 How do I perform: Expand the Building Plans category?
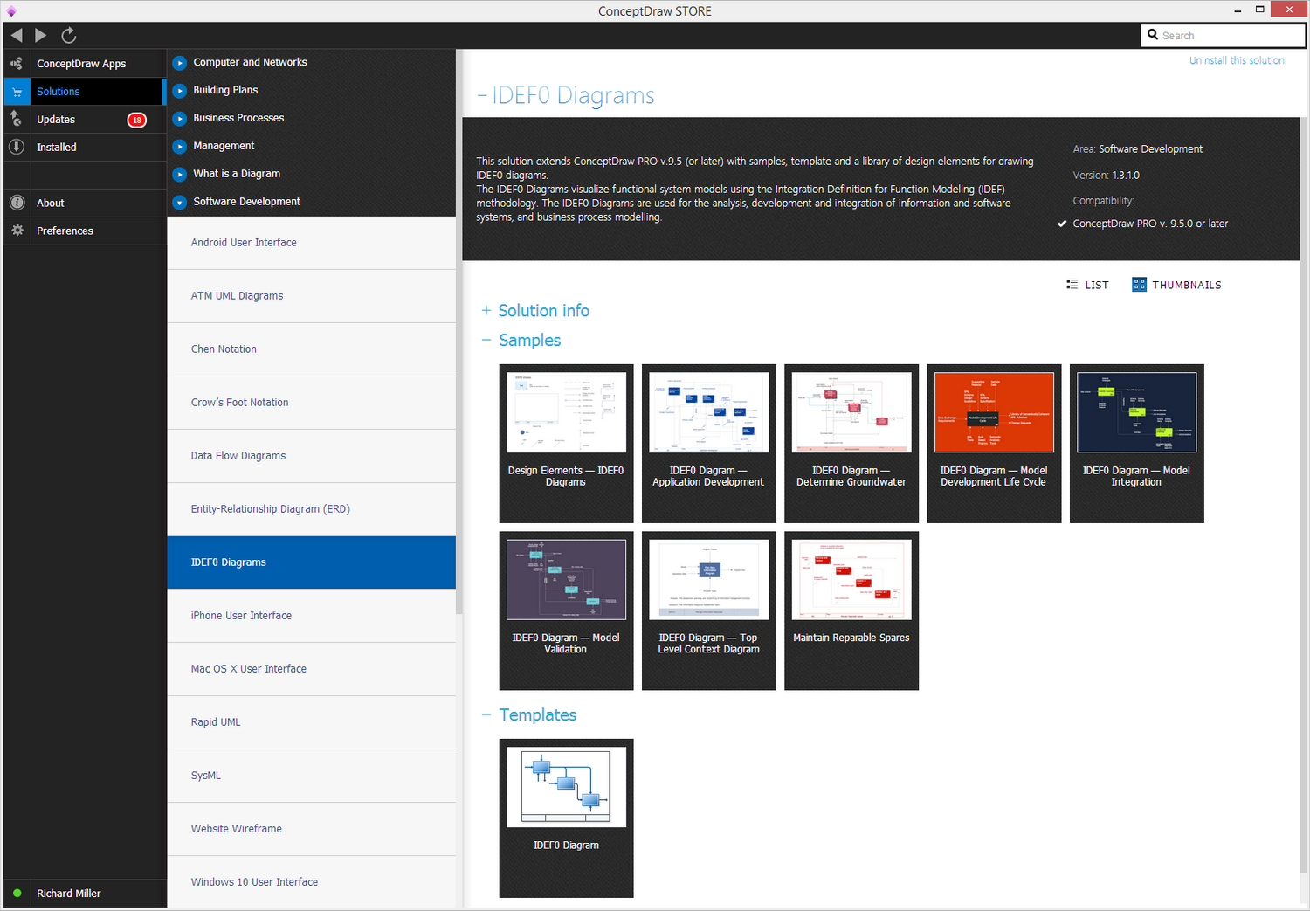(180, 91)
